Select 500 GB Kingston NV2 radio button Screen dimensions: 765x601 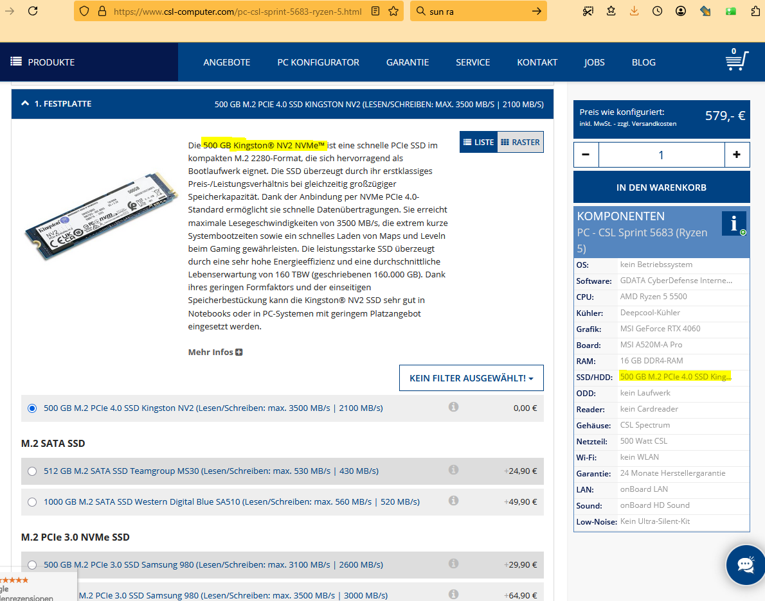[x=32, y=408]
